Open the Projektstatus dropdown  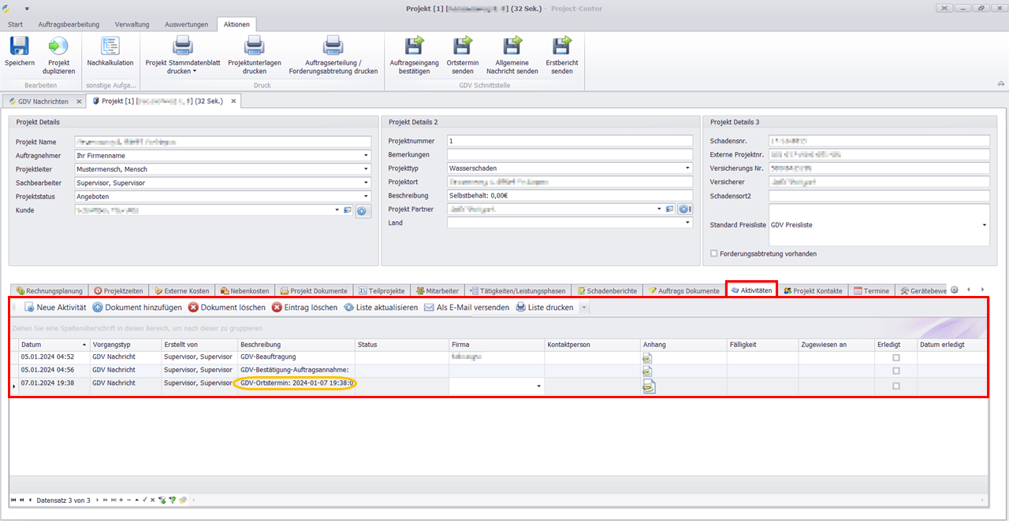[x=367, y=197]
